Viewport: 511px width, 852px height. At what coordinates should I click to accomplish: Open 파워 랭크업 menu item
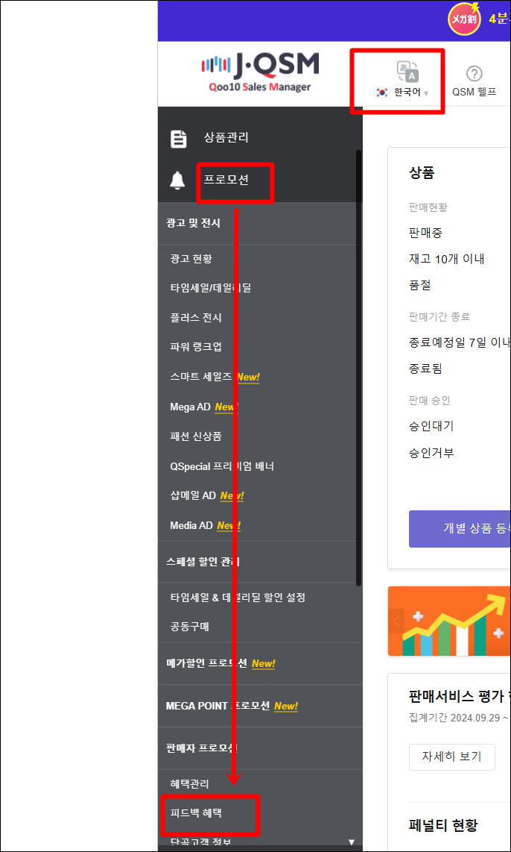pyautogui.click(x=195, y=347)
